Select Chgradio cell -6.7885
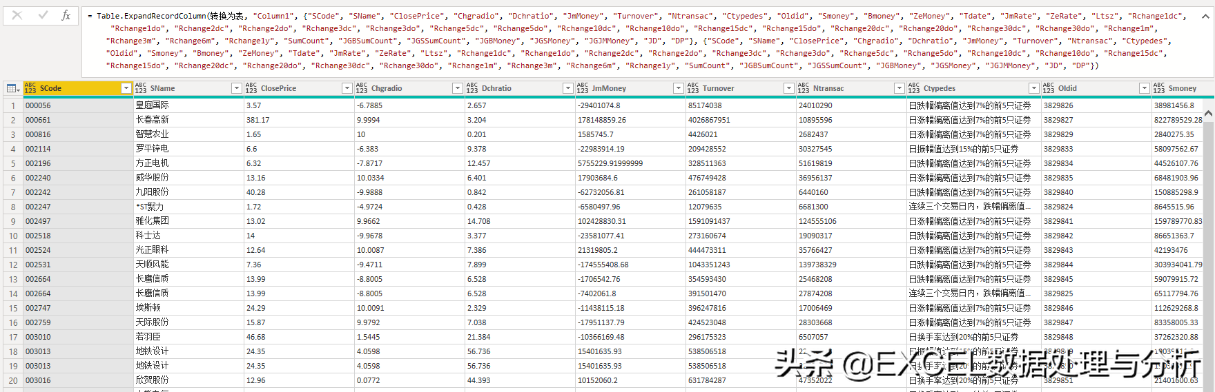Screen dimensions: 1215x392 tap(409, 105)
